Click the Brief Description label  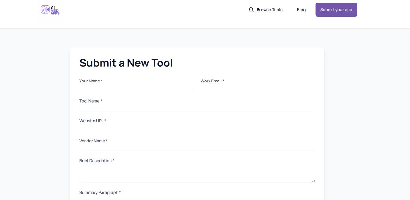coord(96,161)
